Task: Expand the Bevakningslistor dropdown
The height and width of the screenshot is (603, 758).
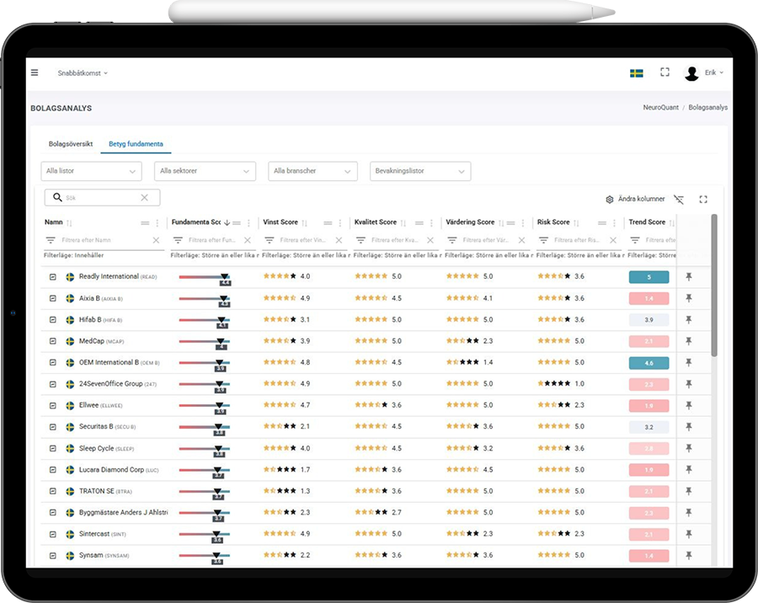Action: pos(419,171)
